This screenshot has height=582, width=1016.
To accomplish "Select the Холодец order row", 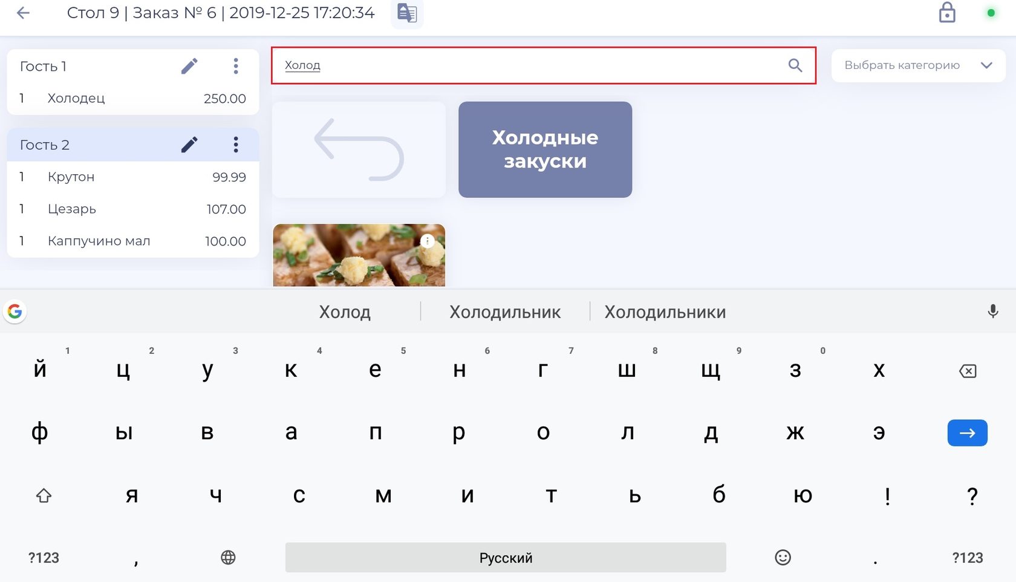I will tap(132, 98).
